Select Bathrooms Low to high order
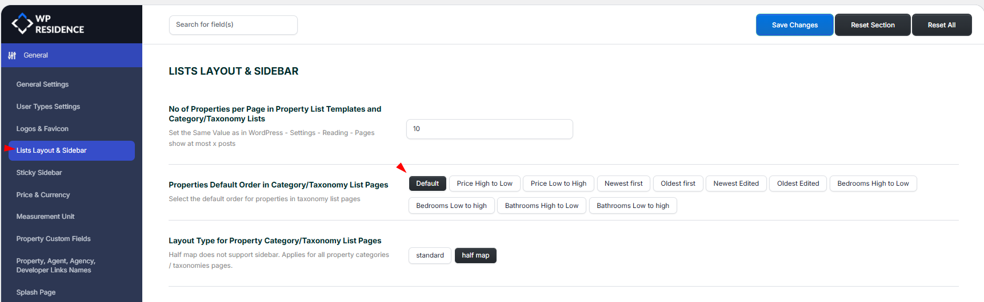 (633, 206)
